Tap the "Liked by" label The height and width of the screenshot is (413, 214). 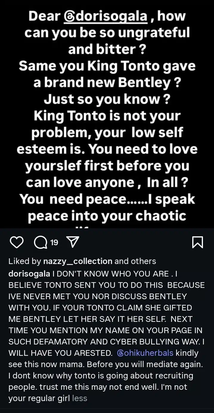25,261
